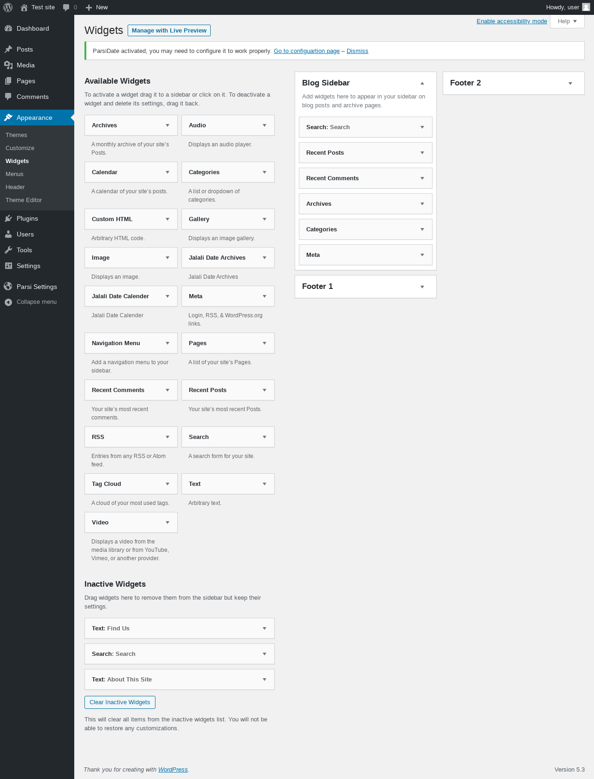Expand Recent Comments widget in Blog Sidebar

click(x=422, y=178)
